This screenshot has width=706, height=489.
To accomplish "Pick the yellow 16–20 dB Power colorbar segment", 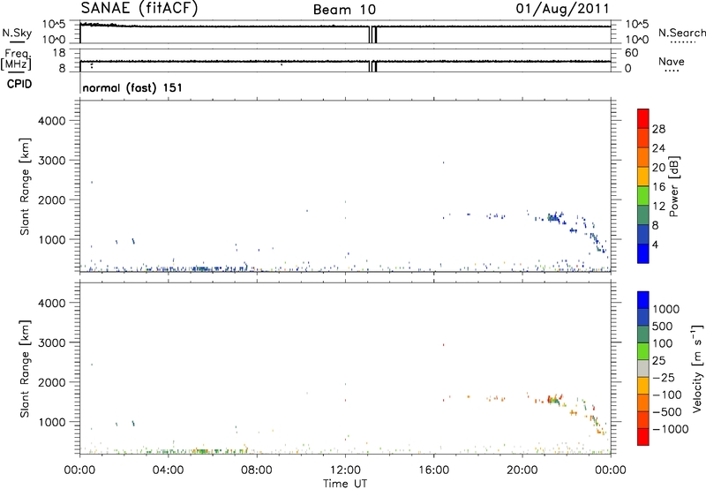I will (643, 177).
